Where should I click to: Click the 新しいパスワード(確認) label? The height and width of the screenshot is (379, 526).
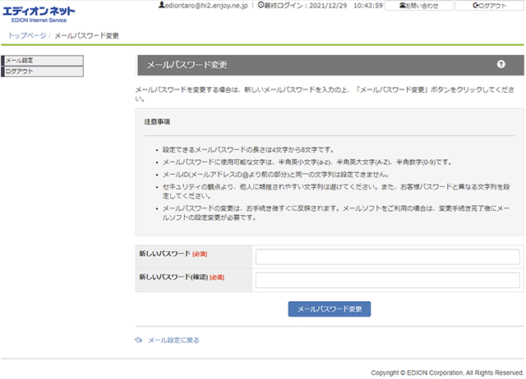click(x=173, y=277)
